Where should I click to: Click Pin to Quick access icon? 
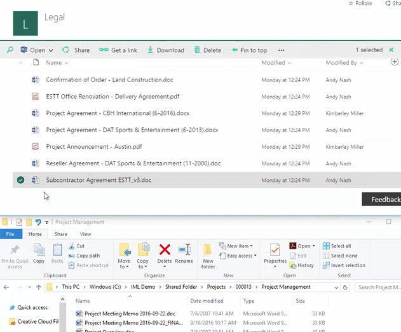point(15,249)
